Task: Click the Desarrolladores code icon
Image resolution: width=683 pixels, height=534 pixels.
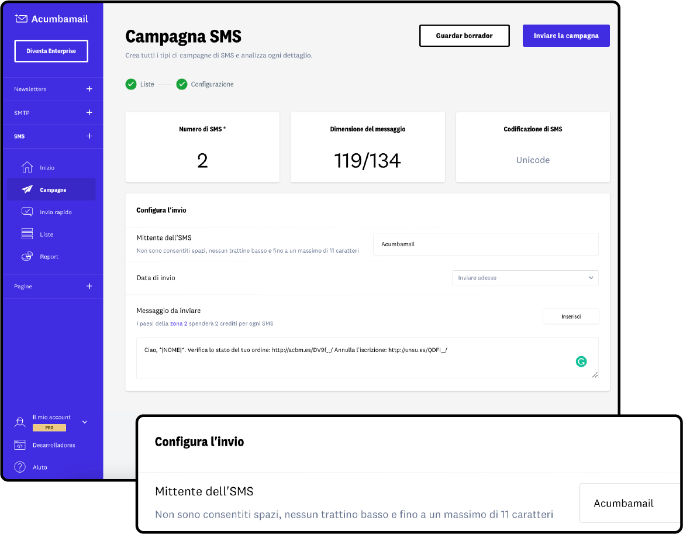Action: [20, 445]
